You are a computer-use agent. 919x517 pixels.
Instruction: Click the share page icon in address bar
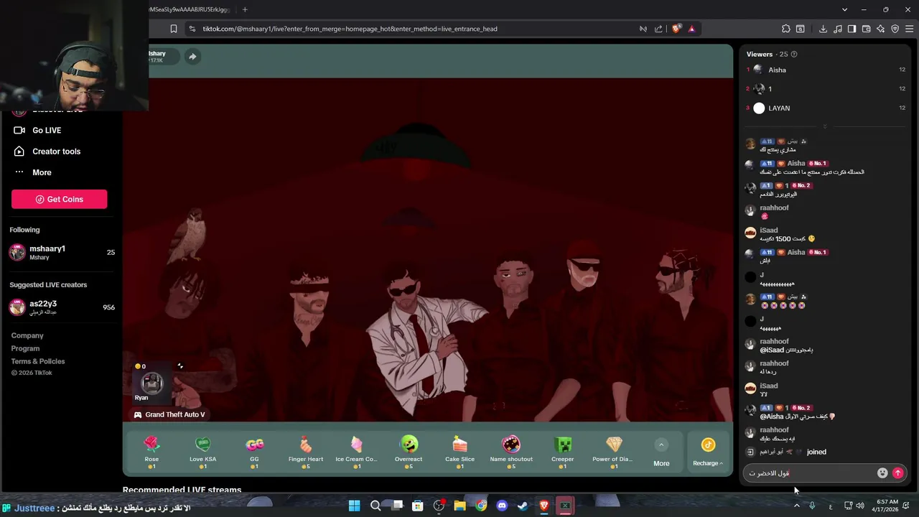pos(658,29)
